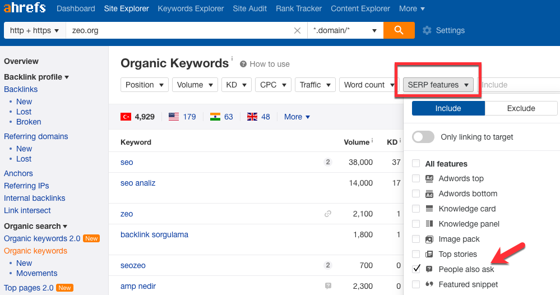560x295 pixels.
Task: Check the Top stories checkbox
Action: click(416, 254)
